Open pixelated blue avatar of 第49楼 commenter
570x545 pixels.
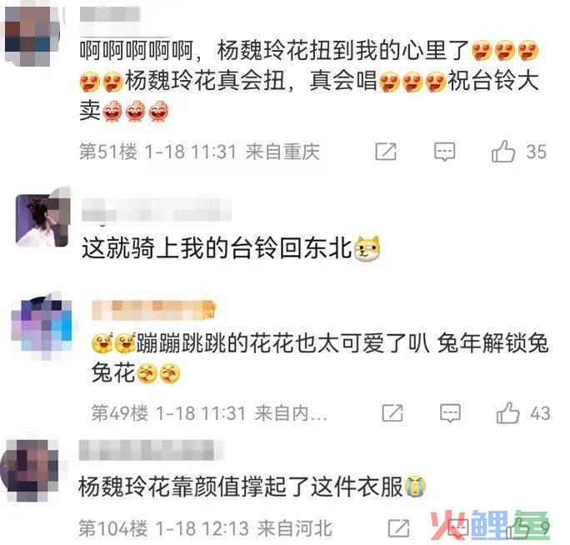point(42,326)
